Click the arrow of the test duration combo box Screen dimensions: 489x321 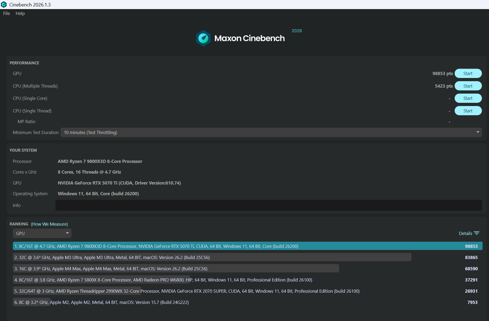(478, 132)
